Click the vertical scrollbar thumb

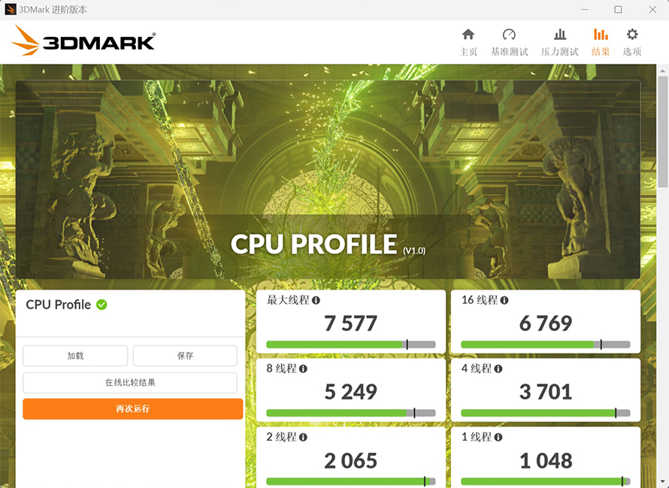click(x=662, y=131)
